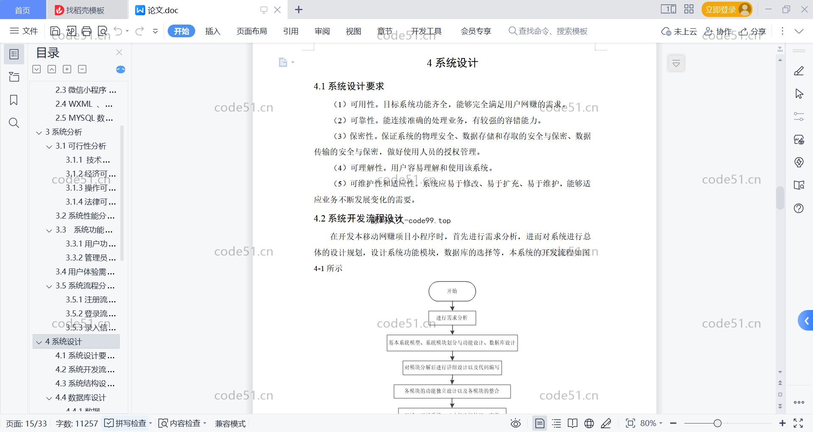
Task: Click zoom out minus button
Action: click(x=673, y=423)
